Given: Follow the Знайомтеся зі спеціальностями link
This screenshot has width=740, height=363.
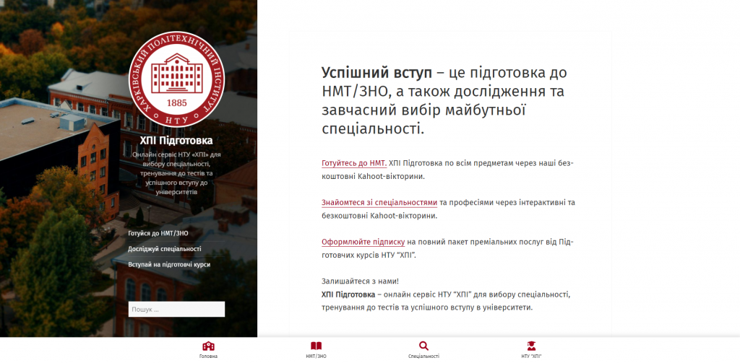Looking at the screenshot, I should point(379,203).
